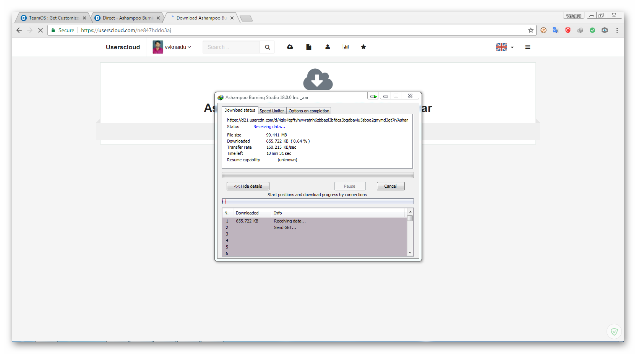
Task: Open the bar chart statistics icon
Action: click(x=346, y=47)
